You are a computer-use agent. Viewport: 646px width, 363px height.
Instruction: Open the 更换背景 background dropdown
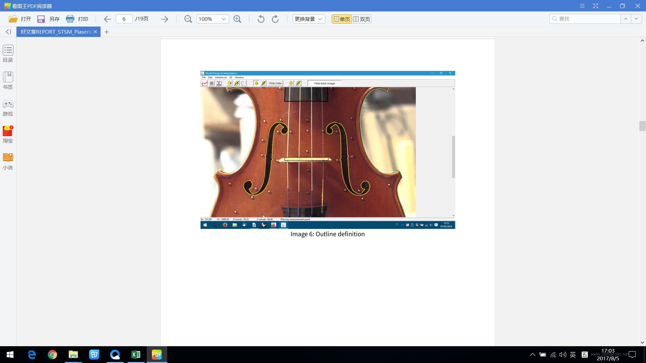309,19
